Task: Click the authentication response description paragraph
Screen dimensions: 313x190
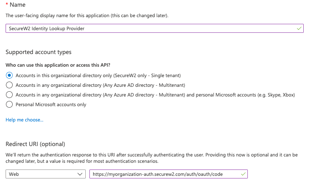Action: (x=149, y=158)
